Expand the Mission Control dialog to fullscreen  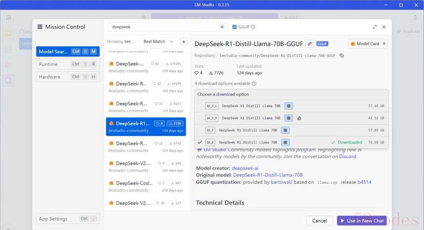pos(375,27)
